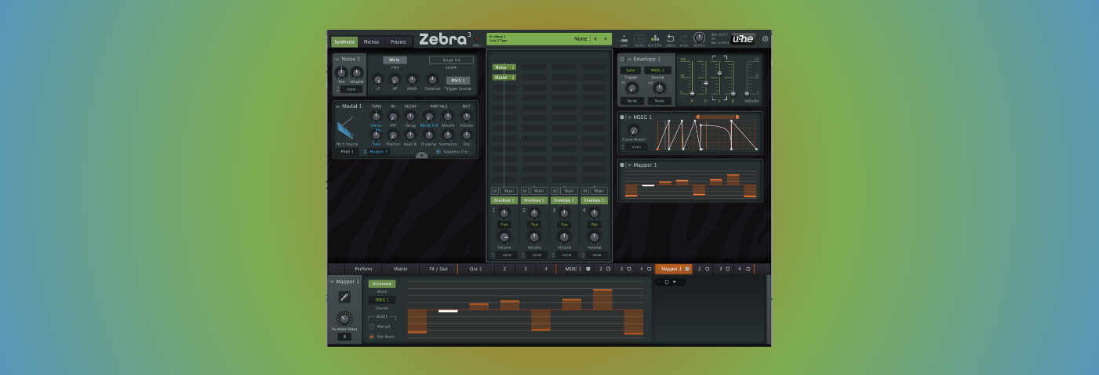Mute lane 4 with its M button
Image resolution: width=1099 pixels, height=375 pixels.
point(584,190)
